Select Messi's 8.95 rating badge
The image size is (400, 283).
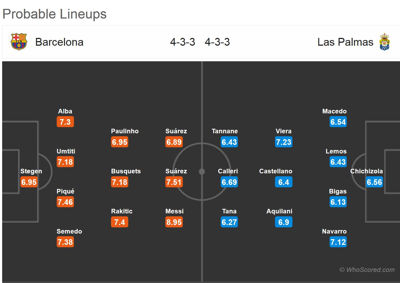(174, 222)
